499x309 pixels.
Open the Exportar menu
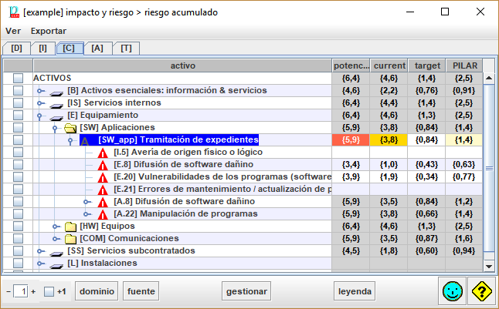[48, 31]
